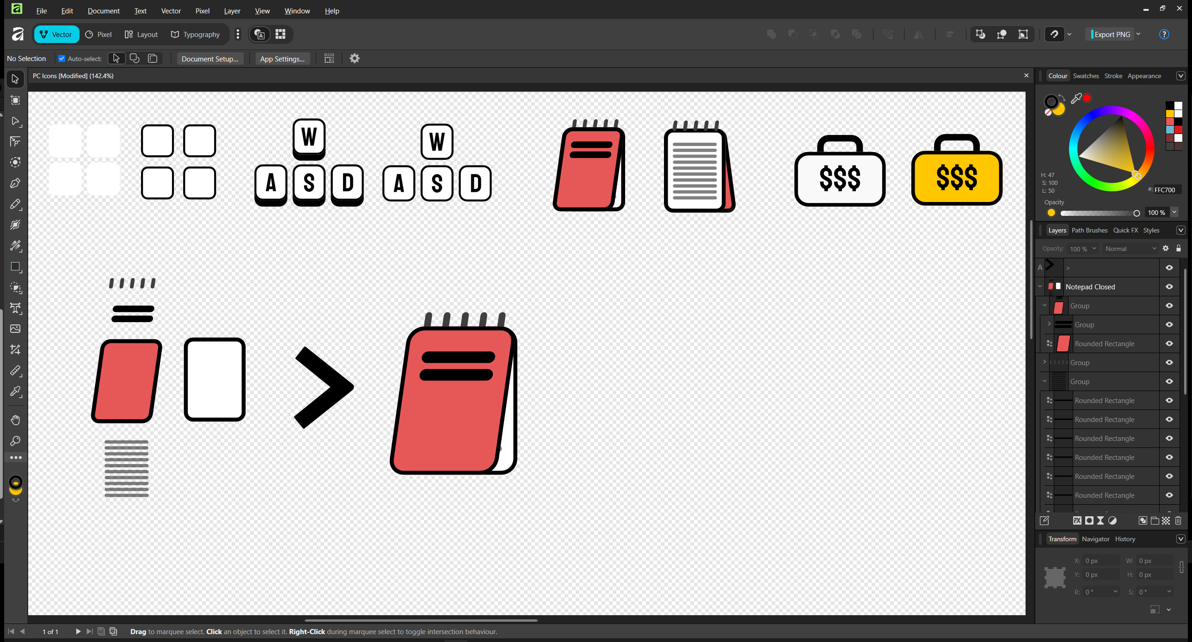Toggle visibility of first Rounded Rectangle

1169,344
